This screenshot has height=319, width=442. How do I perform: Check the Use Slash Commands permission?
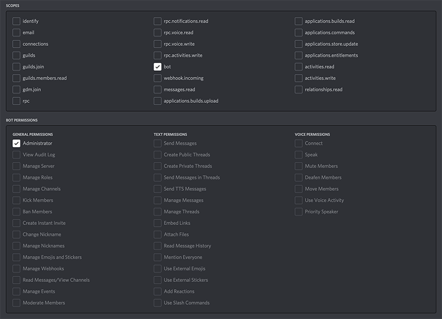click(x=158, y=303)
